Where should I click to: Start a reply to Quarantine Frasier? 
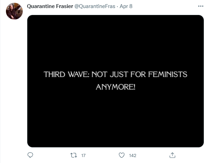tap(30, 155)
